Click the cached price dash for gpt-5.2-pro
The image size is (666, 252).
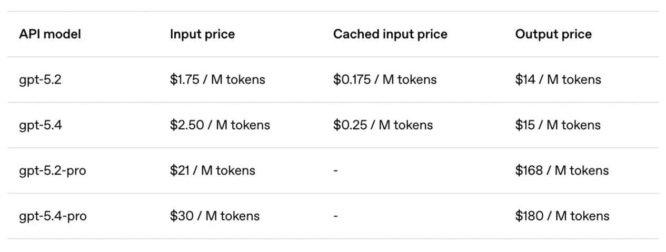(335, 171)
